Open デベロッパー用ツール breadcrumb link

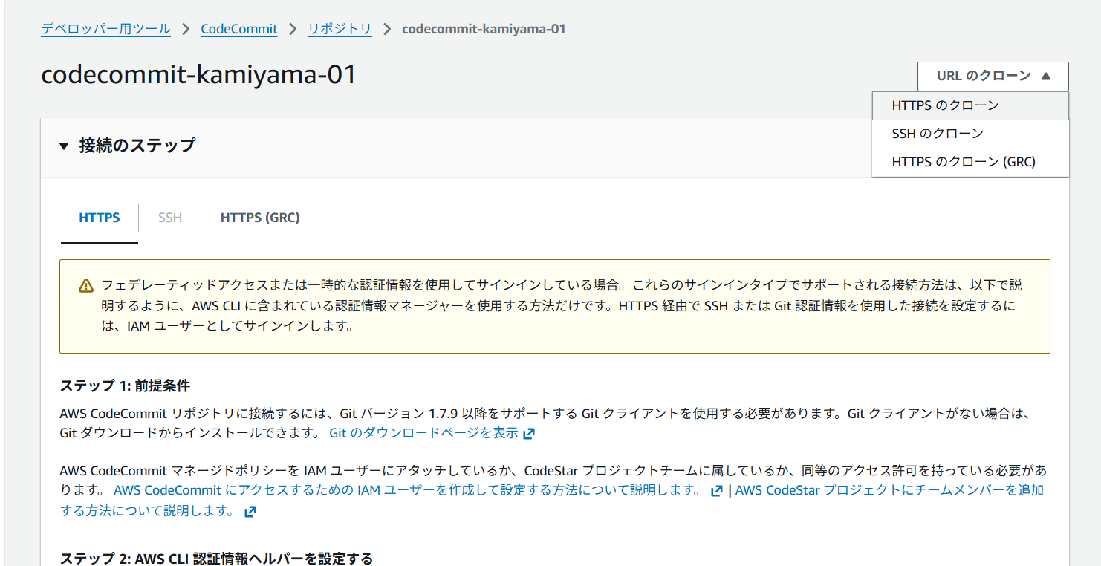[105, 29]
